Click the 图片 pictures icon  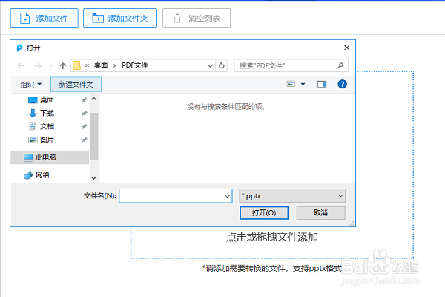(33, 140)
